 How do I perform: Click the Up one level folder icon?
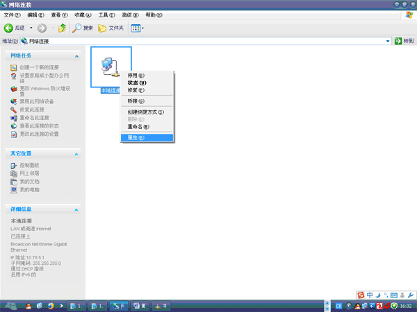(x=62, y=28)
